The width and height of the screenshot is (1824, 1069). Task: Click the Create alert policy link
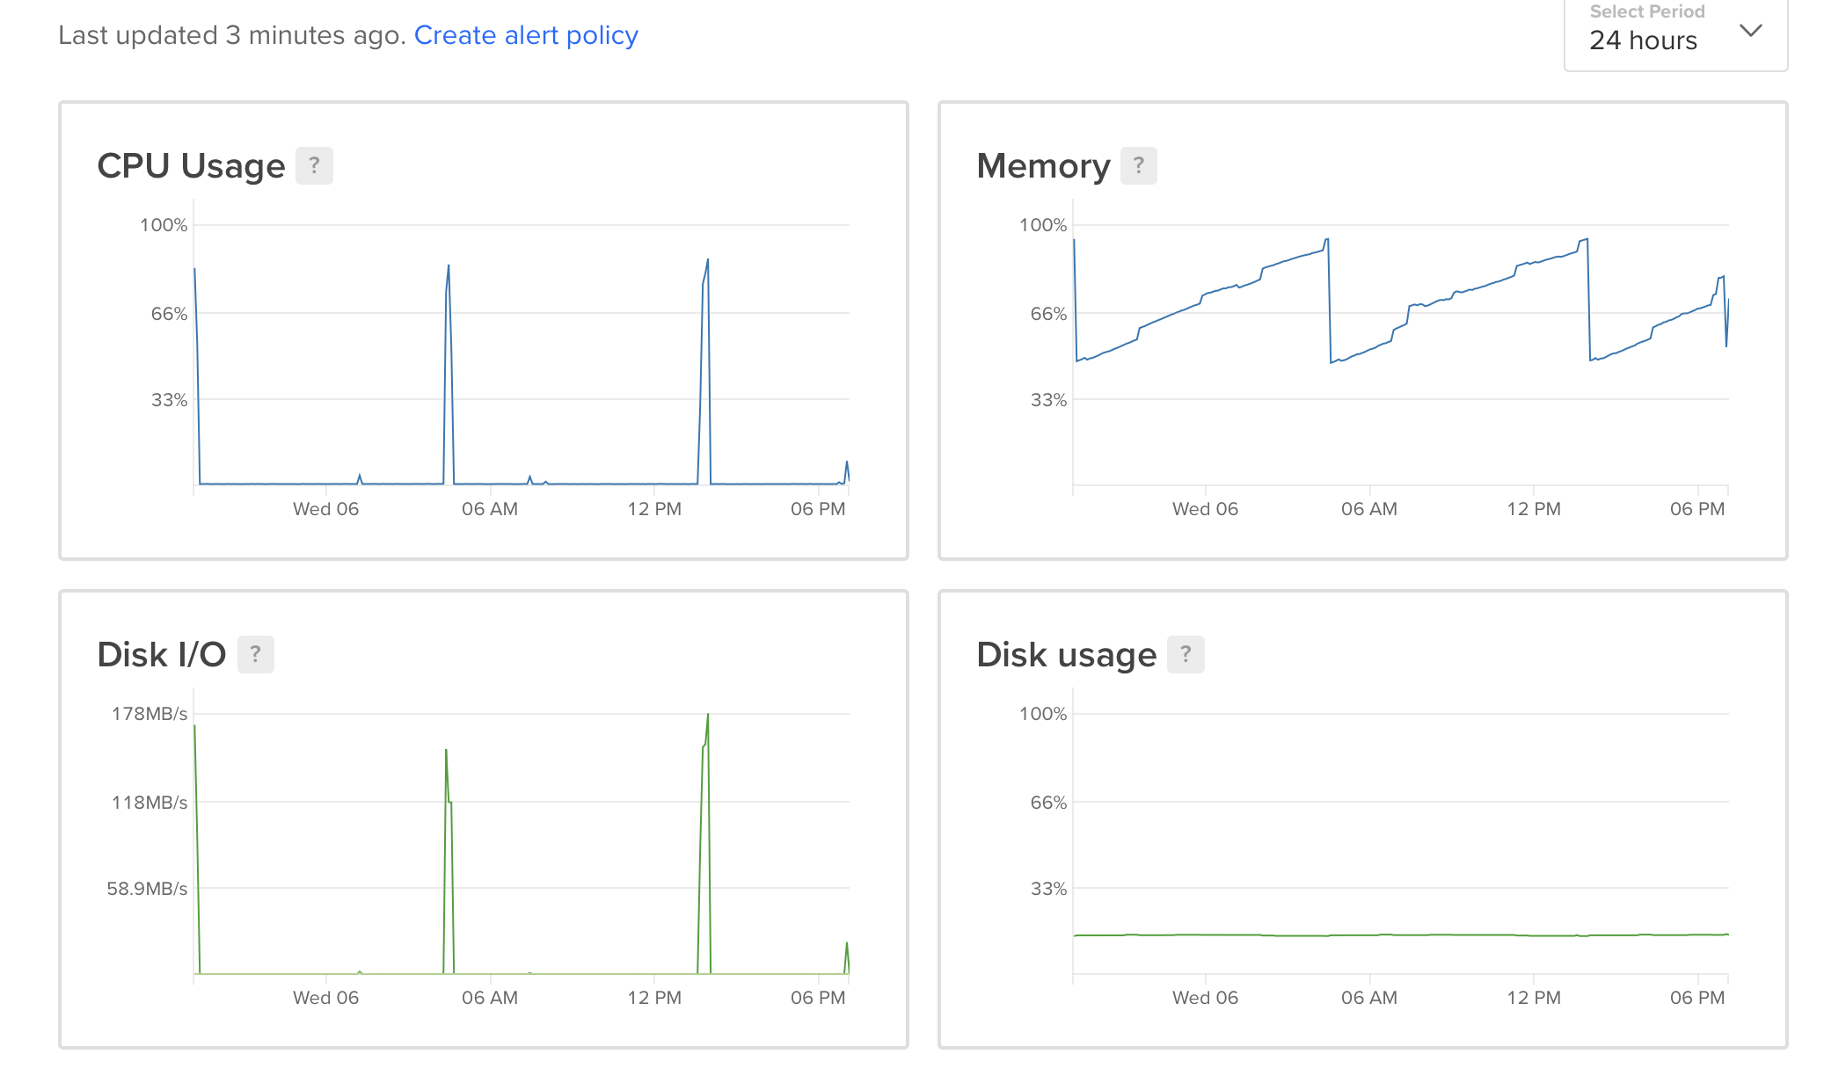tap(526, 35)
